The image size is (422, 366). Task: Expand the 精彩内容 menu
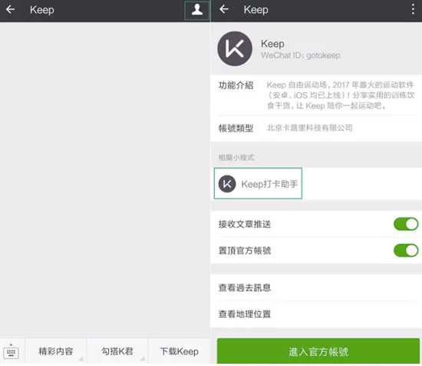point(56,351)
